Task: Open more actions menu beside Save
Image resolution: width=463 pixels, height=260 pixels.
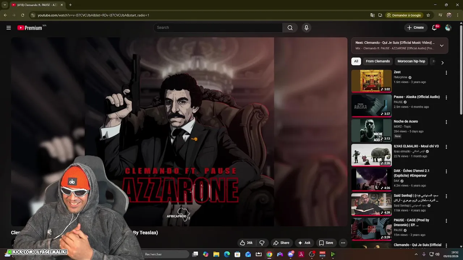Action: (343, 243)
